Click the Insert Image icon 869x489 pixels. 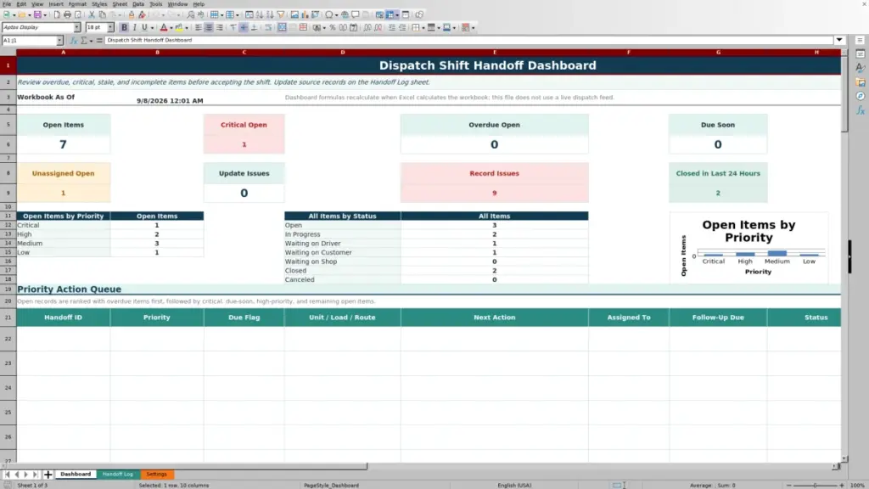pos(294,15)
